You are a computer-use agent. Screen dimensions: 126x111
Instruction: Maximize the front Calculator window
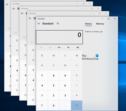click(x=109, y=19)
